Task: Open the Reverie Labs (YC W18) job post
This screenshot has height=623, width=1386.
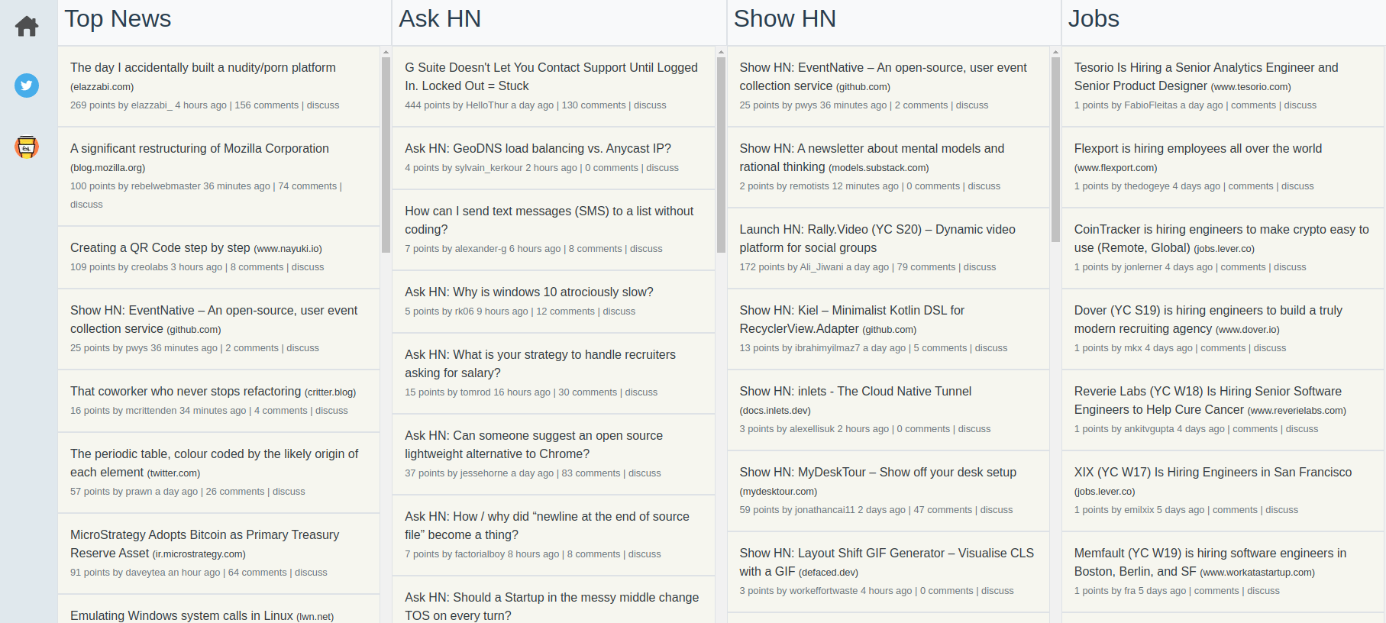Action: [x=1207, y=400]
